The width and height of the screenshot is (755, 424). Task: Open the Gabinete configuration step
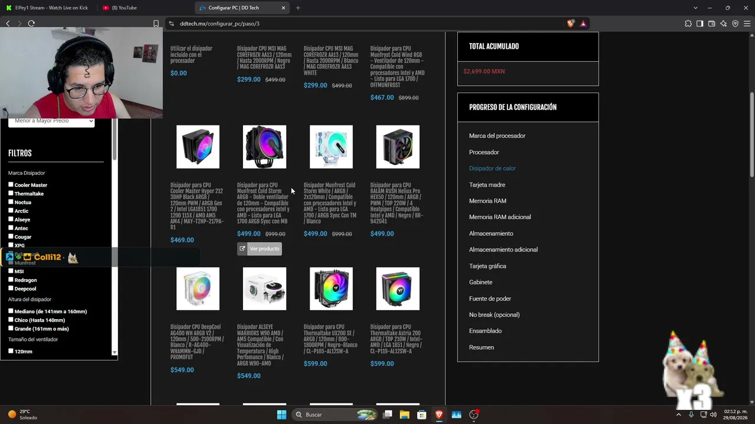(481, 282)
